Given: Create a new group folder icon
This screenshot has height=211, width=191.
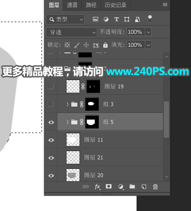Looking at the screenshot, I should click(x=132, y=186).
